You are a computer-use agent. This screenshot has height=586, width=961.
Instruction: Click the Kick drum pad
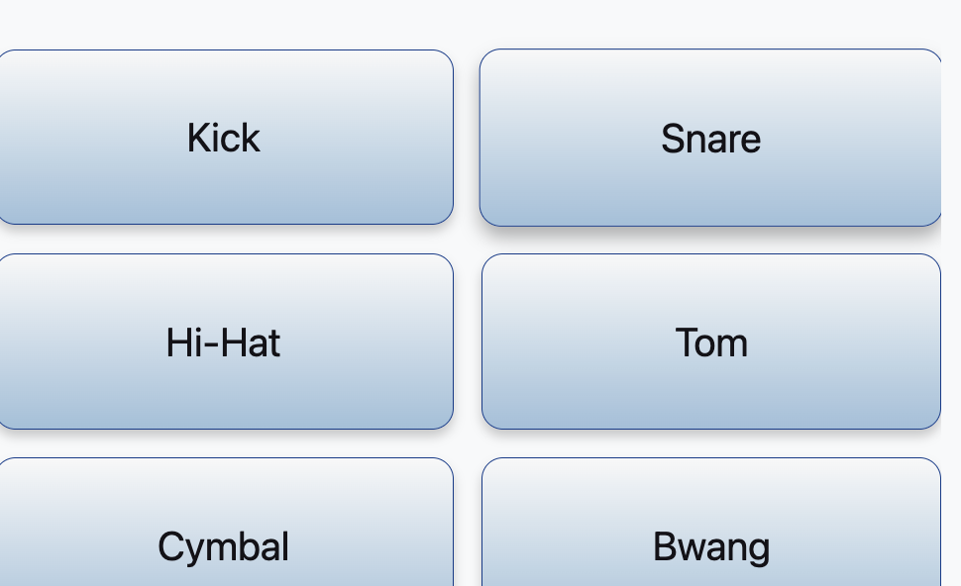click(224, 138)
